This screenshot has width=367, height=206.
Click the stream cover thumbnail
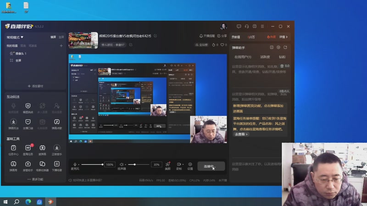pos(83,40)
